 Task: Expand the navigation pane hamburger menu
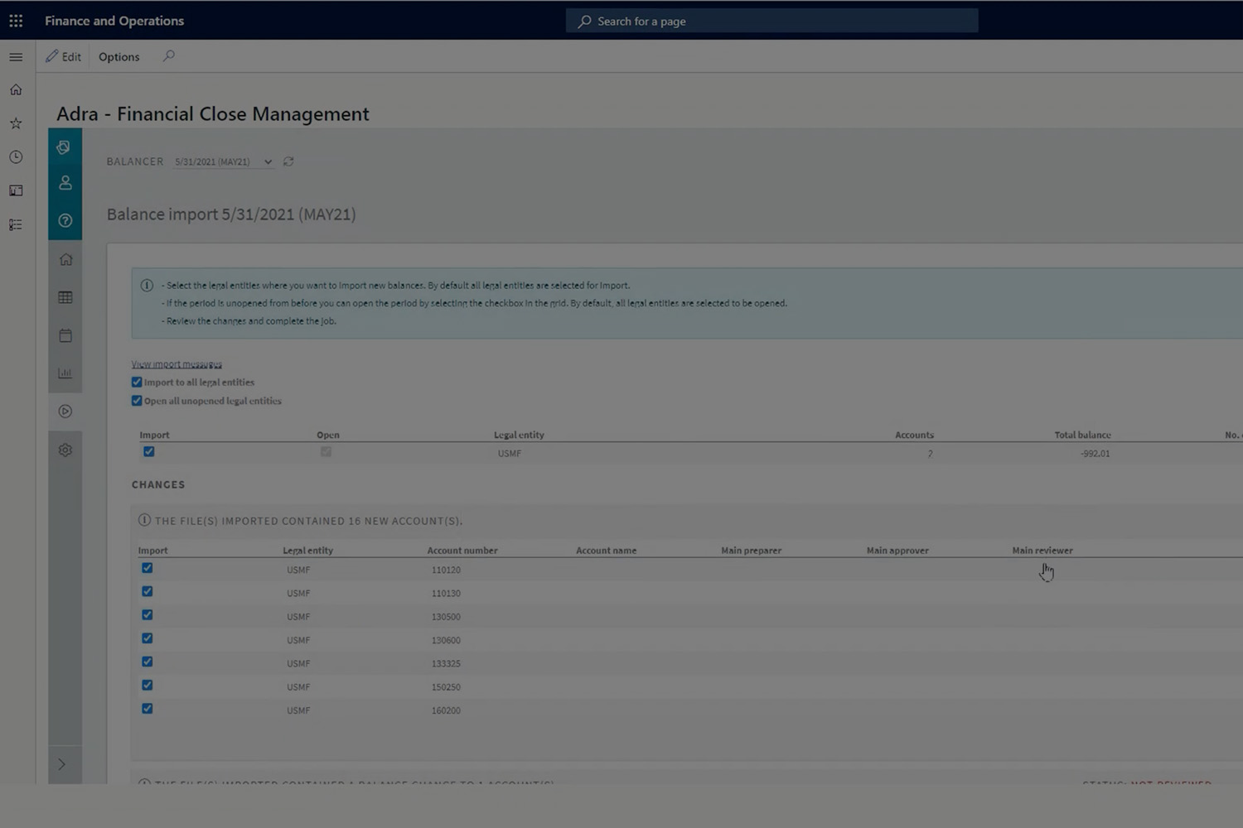pyautogui.click(x=16, y=57)
